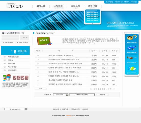The image size is (141, 123).
Task: Click the trumpet quick menu icon
Action: [132, 58]
